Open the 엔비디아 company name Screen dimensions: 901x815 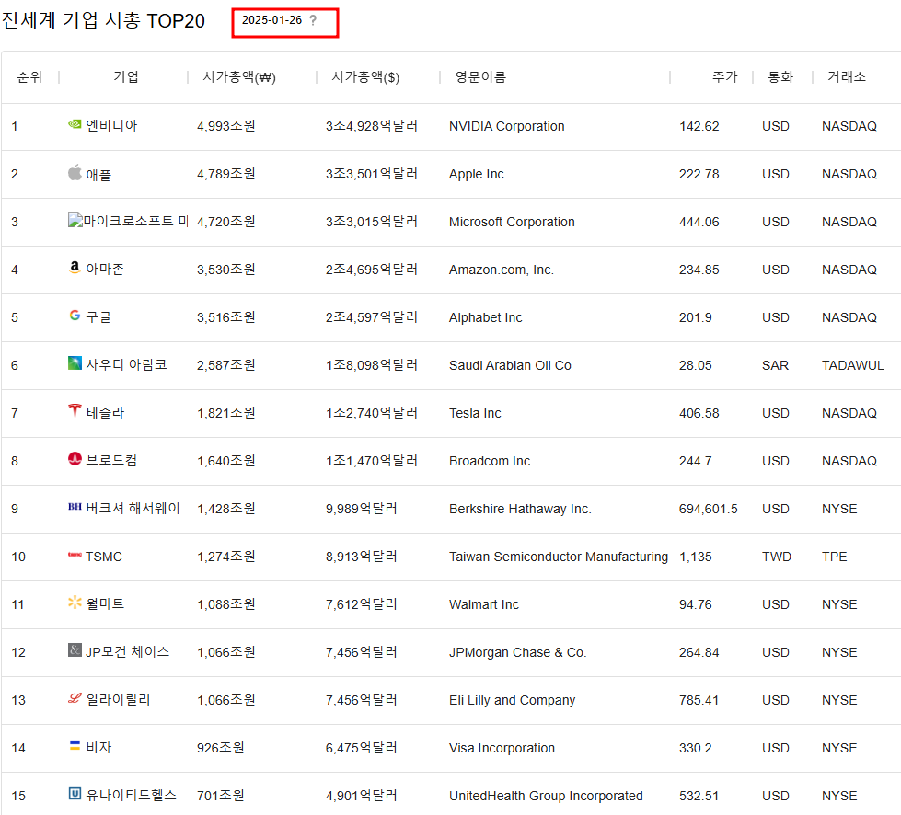(111, 125)
